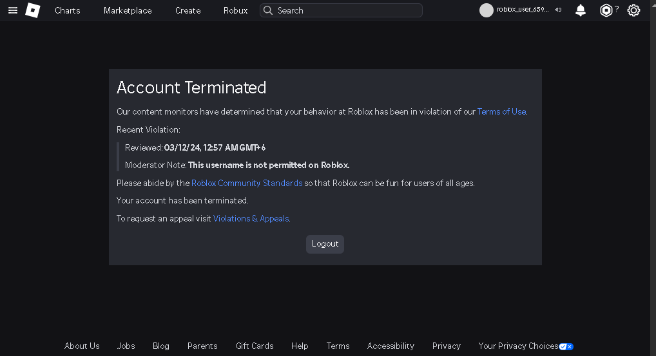Open the About Us footer link
The width and height of the screenshot is (656, 356).
82,346
